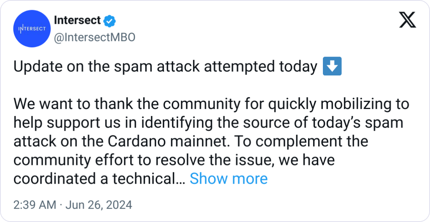Expand the tweet with Show more

pyautogui.click(x=228, y=179)
